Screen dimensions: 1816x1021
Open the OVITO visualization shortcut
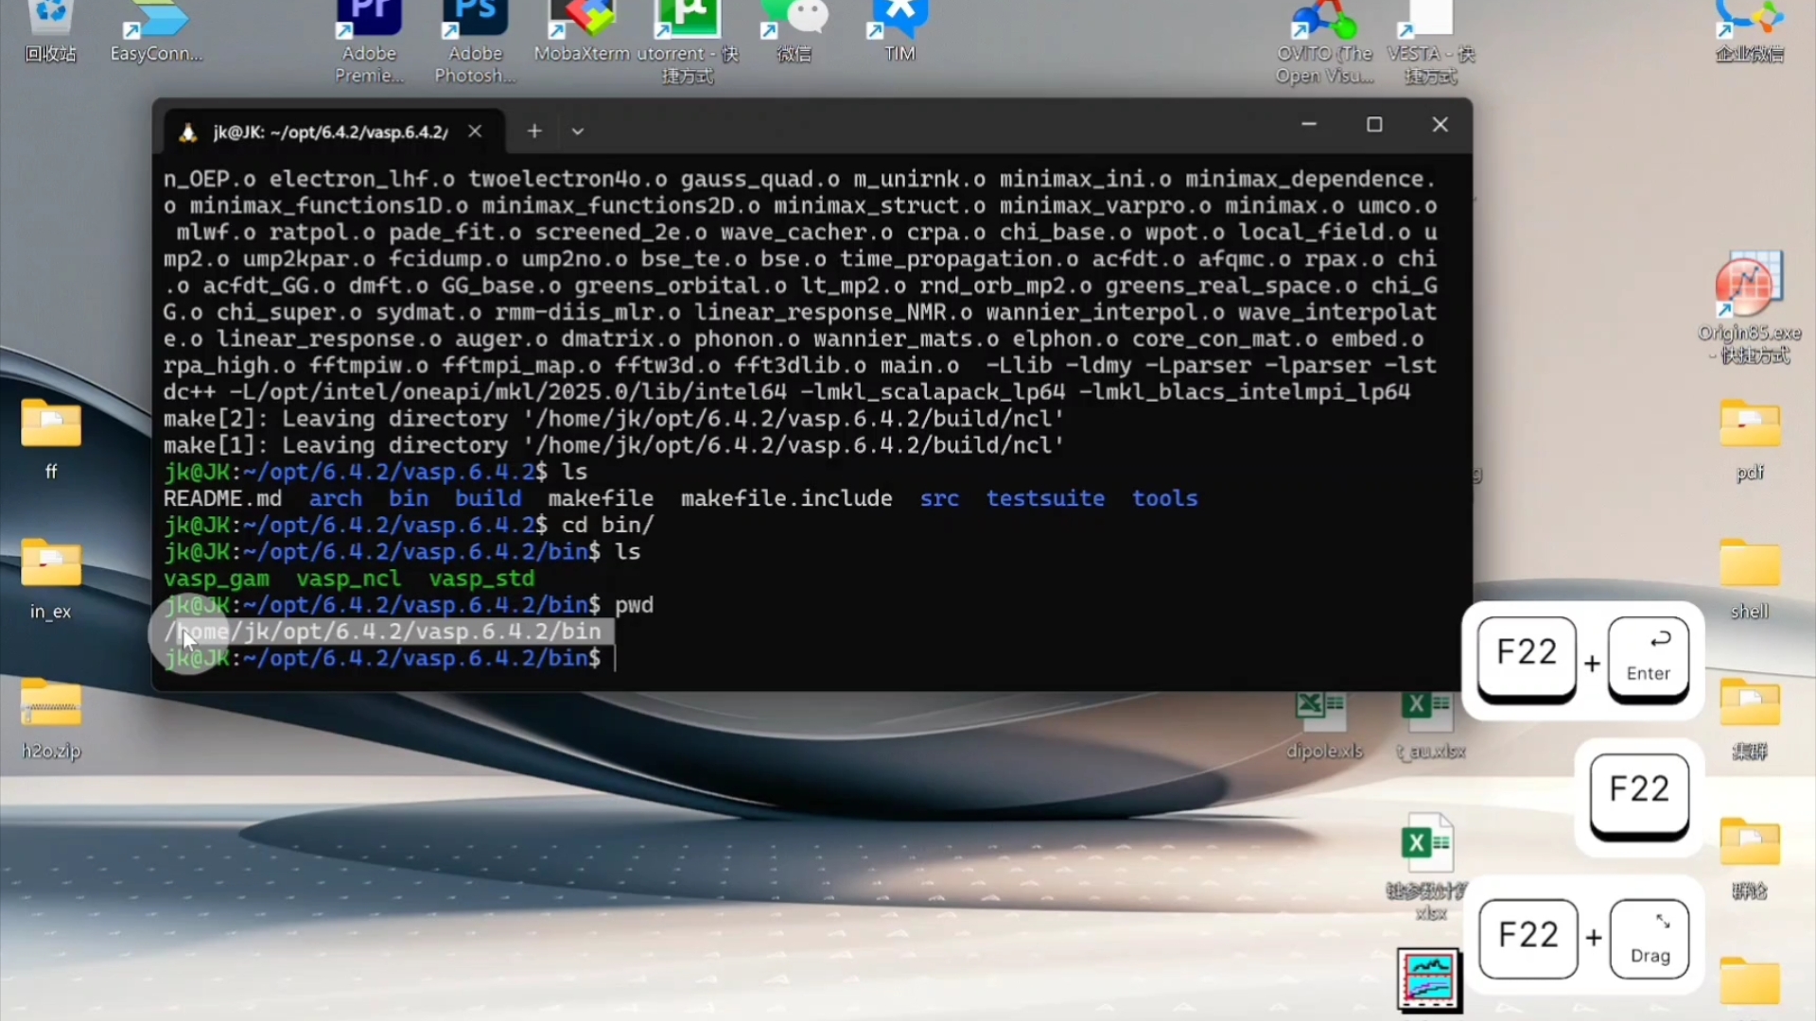coord(1323,28)
